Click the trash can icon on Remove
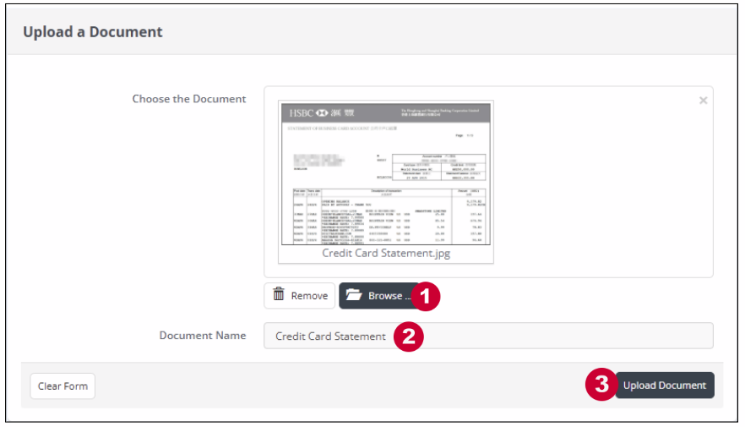The height and width of the screenshot is (427, 745). [279, 295]
